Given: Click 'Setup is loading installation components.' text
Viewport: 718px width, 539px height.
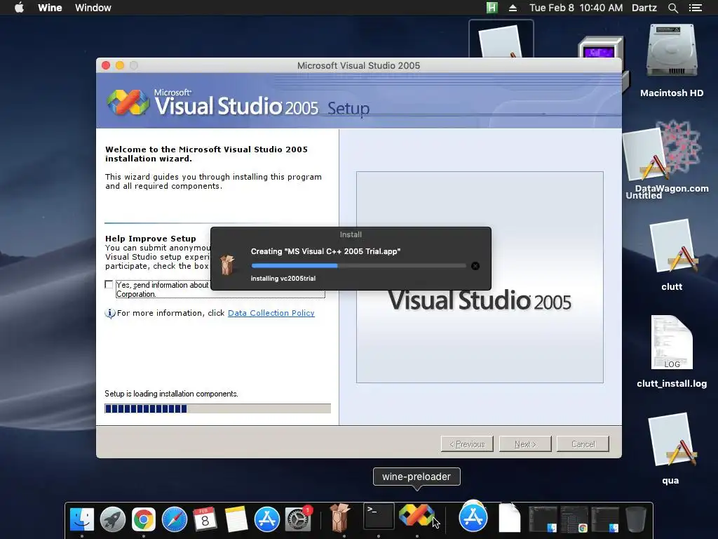Looking at the screenshot, I should click(171, 394).
